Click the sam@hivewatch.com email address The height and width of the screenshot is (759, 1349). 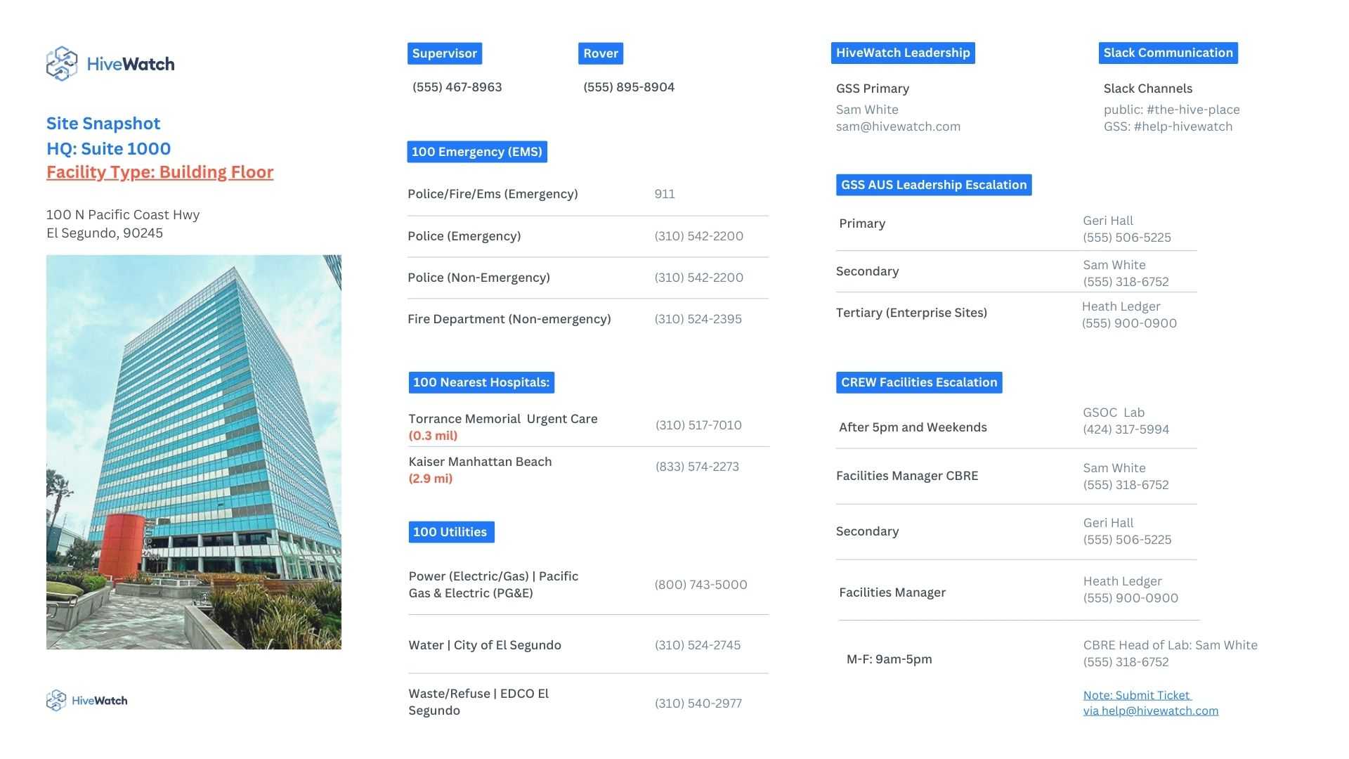pos(897,126)
